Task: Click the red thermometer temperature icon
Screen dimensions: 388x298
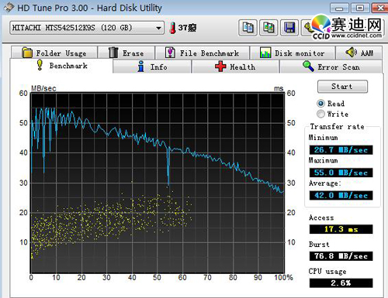Action: tap(172, 28)
